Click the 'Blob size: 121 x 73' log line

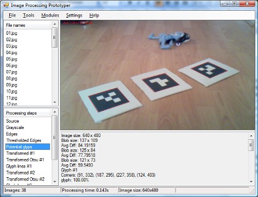click(78, 160)
